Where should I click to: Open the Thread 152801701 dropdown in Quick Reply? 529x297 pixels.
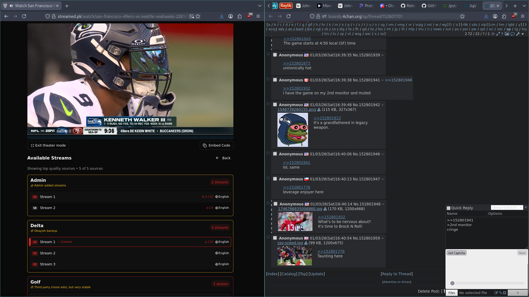click(507, 208)
